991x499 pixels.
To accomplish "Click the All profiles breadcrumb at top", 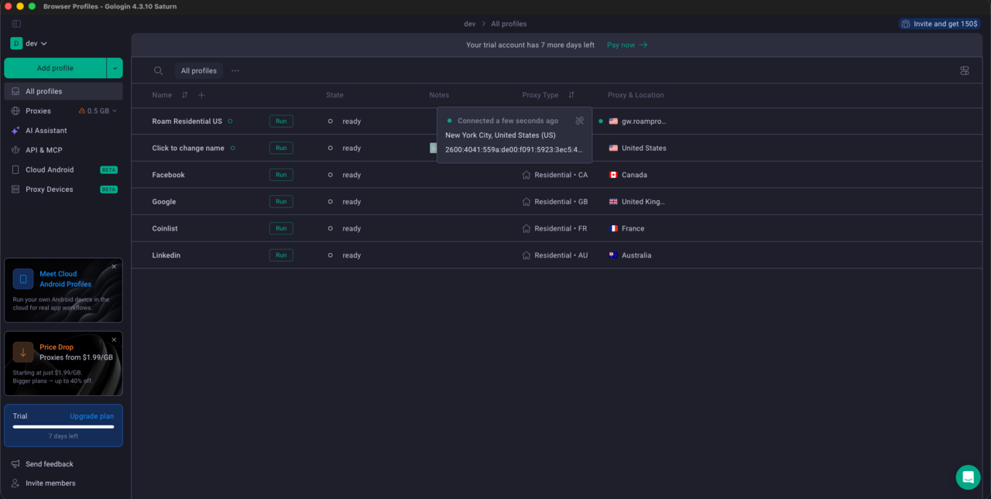I will 509,24.
